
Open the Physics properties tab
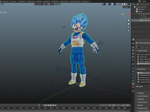[133, 77]
